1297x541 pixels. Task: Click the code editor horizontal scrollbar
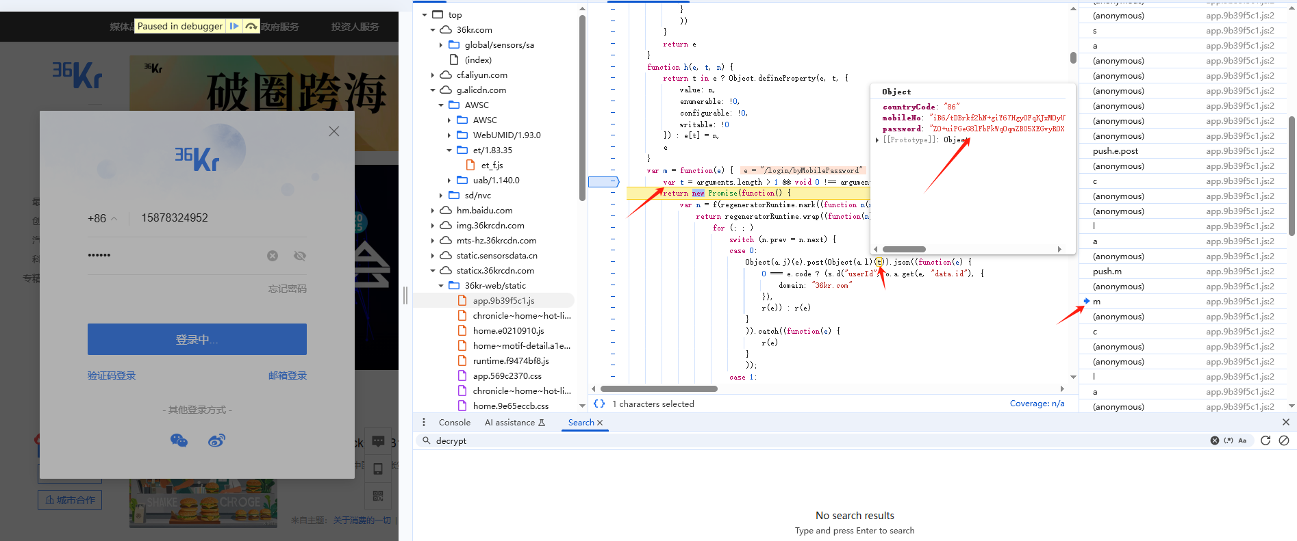[659, 388]
